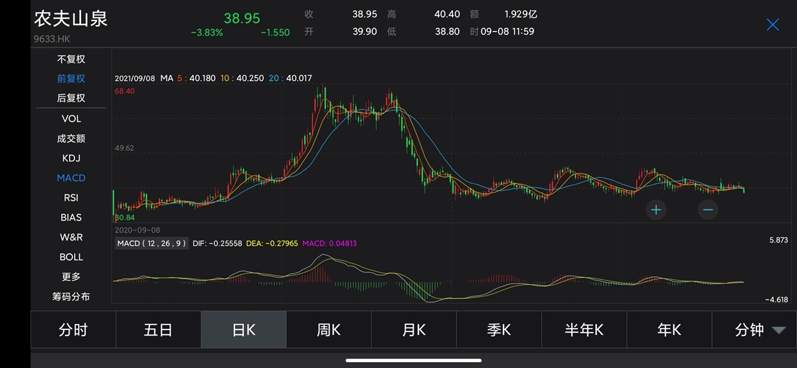The image size is (797, 368).
Task: Select the 季K quarterly candlestick tab
Action: coord(499,329)
